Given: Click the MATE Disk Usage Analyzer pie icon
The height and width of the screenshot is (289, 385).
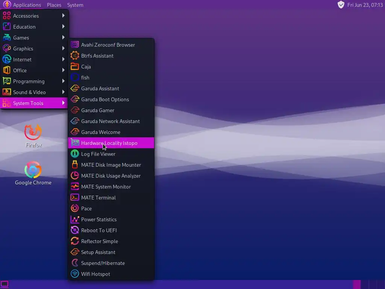Looking at the screenshot, I should click(x=75, y=176).
